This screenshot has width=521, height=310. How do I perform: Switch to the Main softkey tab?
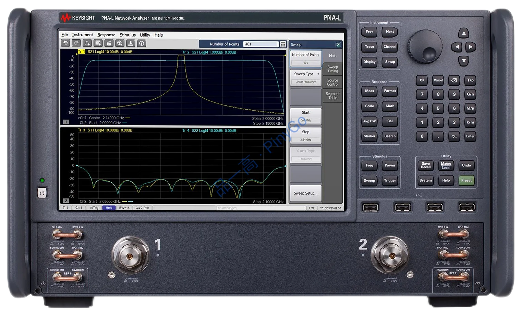tap(332, 55)
